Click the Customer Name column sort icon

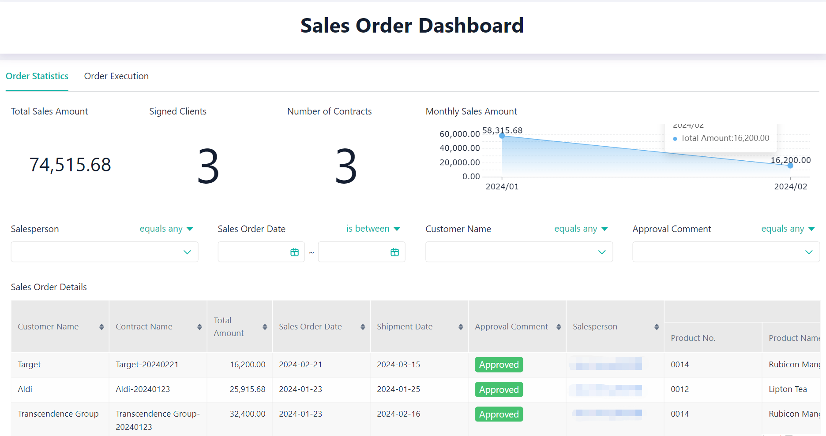(x=101, y=327)
